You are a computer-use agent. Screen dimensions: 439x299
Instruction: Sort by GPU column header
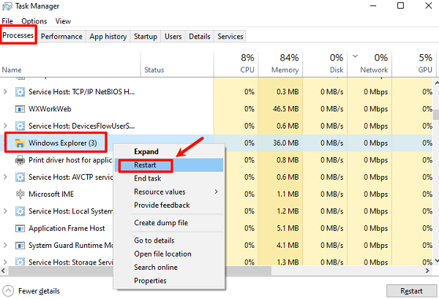(414, 64)
